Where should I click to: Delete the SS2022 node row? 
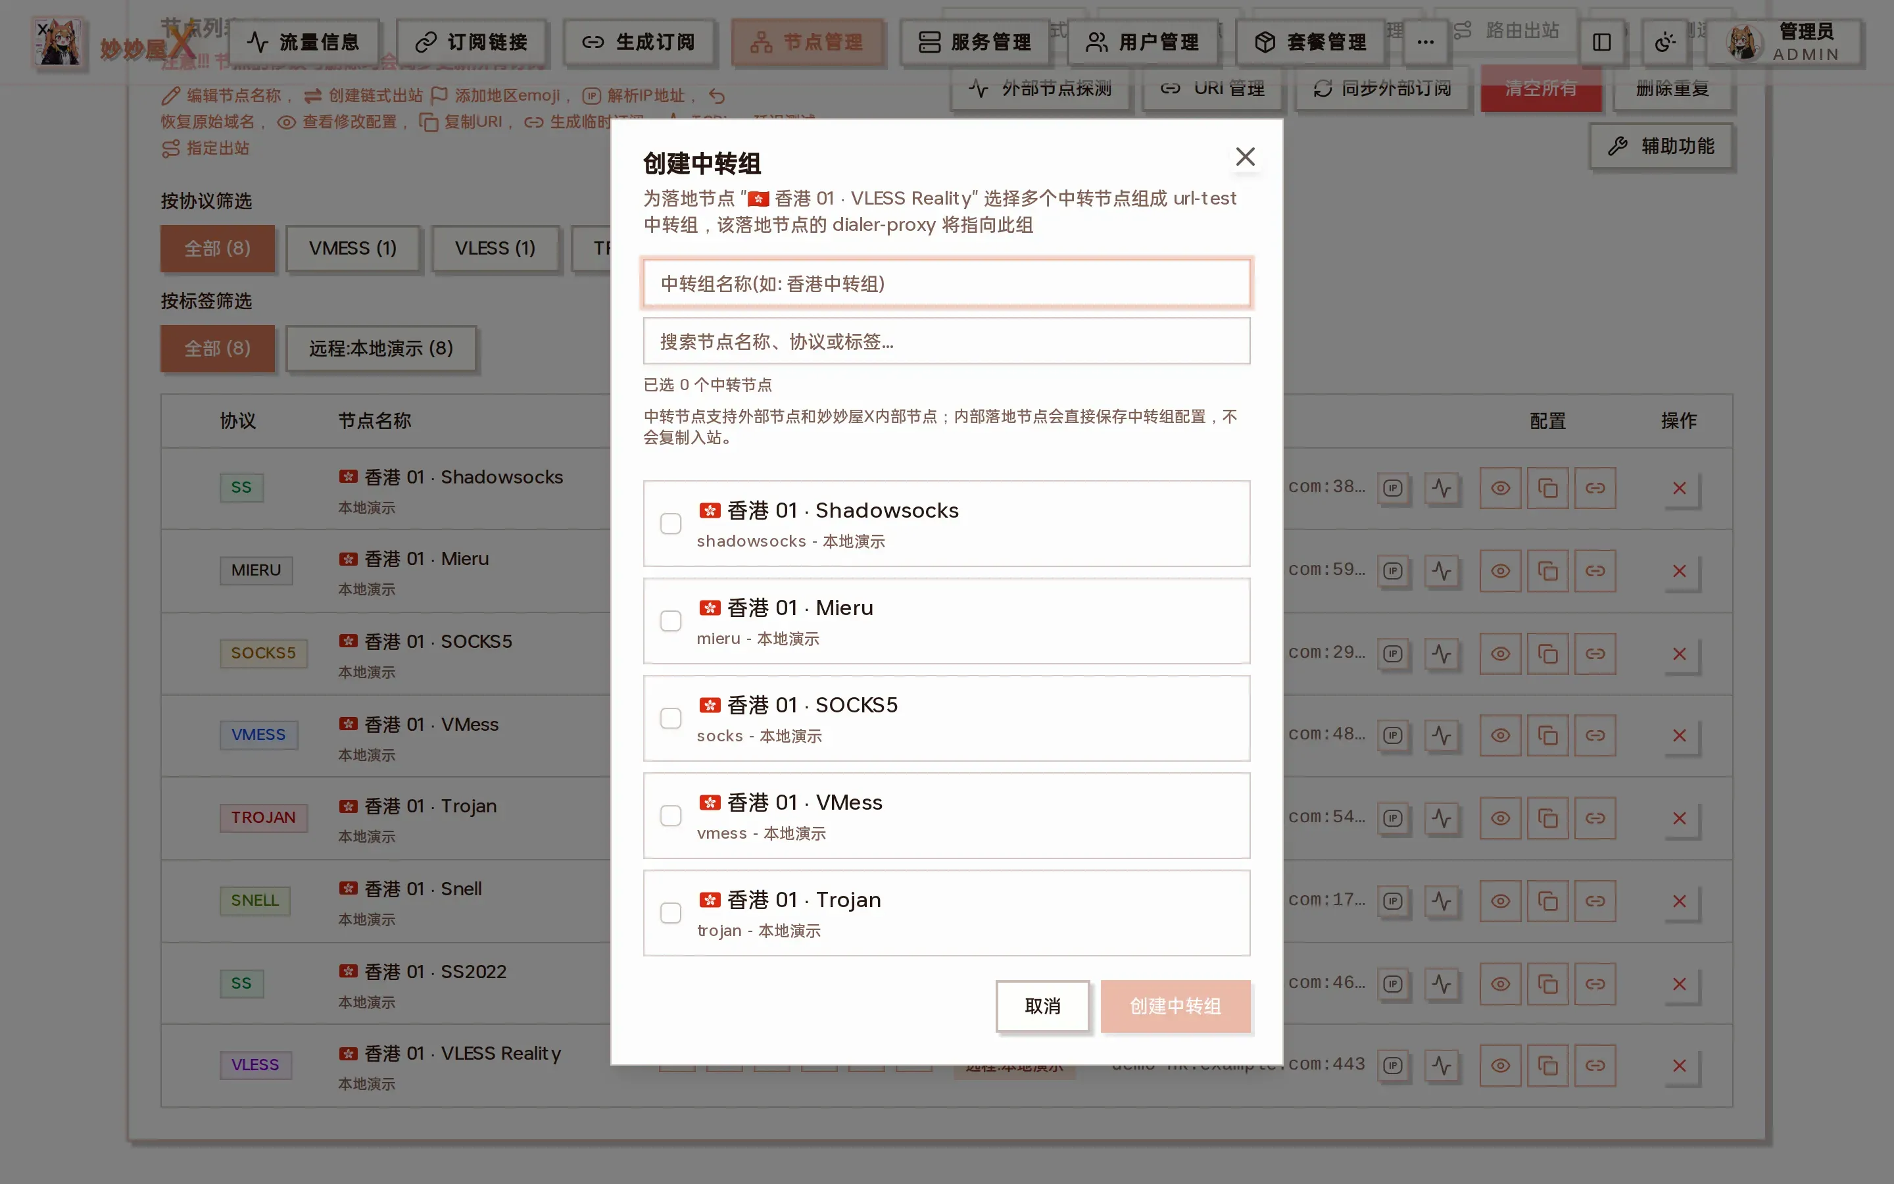point(1679,984)
